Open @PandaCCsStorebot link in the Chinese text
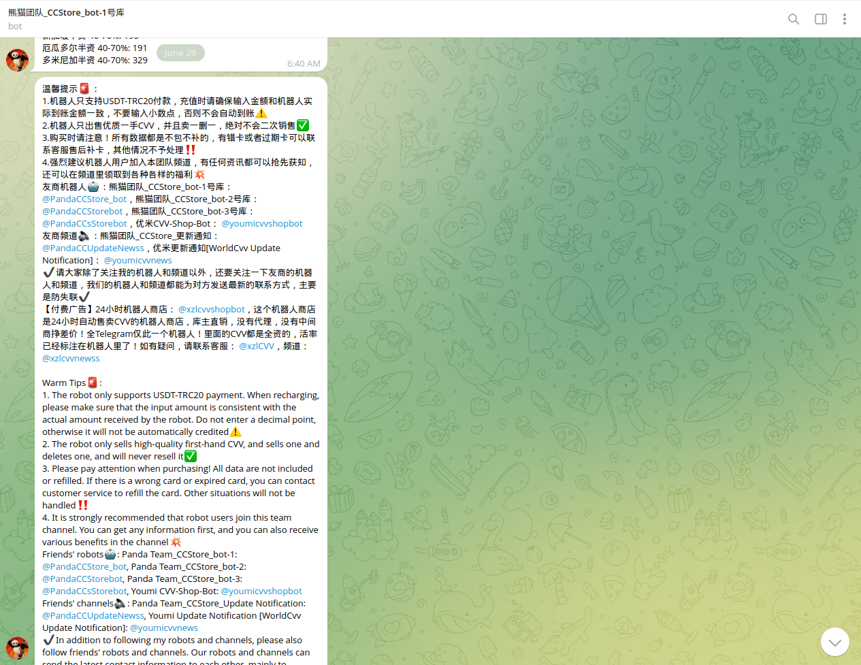 point(84,223)
